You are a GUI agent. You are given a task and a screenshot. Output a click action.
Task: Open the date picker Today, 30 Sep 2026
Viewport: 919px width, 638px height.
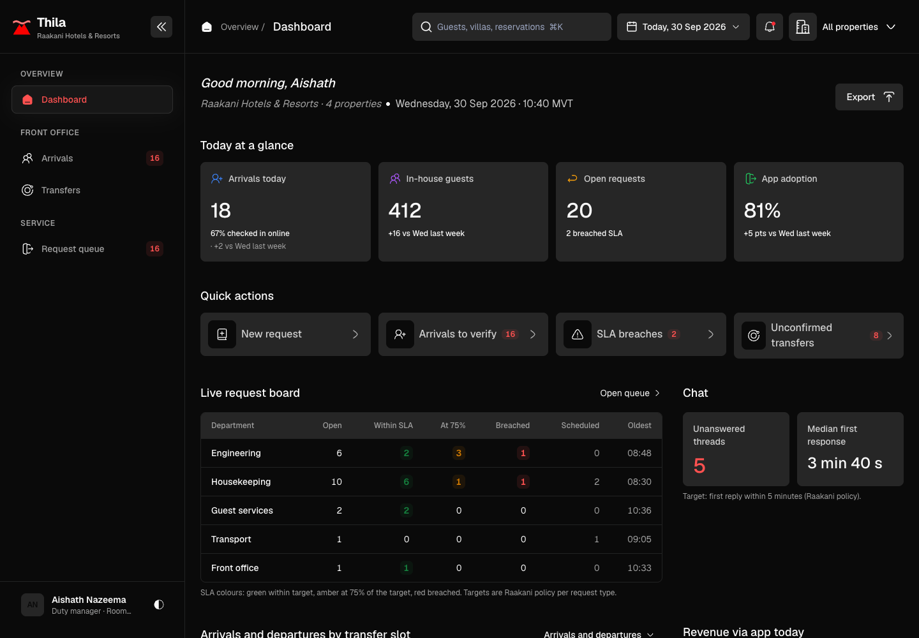684,27
